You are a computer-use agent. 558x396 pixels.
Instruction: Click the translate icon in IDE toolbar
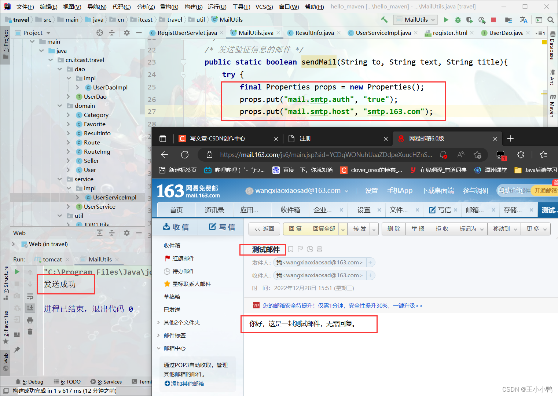(x=524, y=20)
